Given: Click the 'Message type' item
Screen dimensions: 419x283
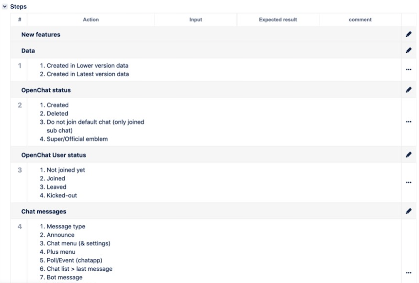Looking at the screenshot, I should pos(66,226).
